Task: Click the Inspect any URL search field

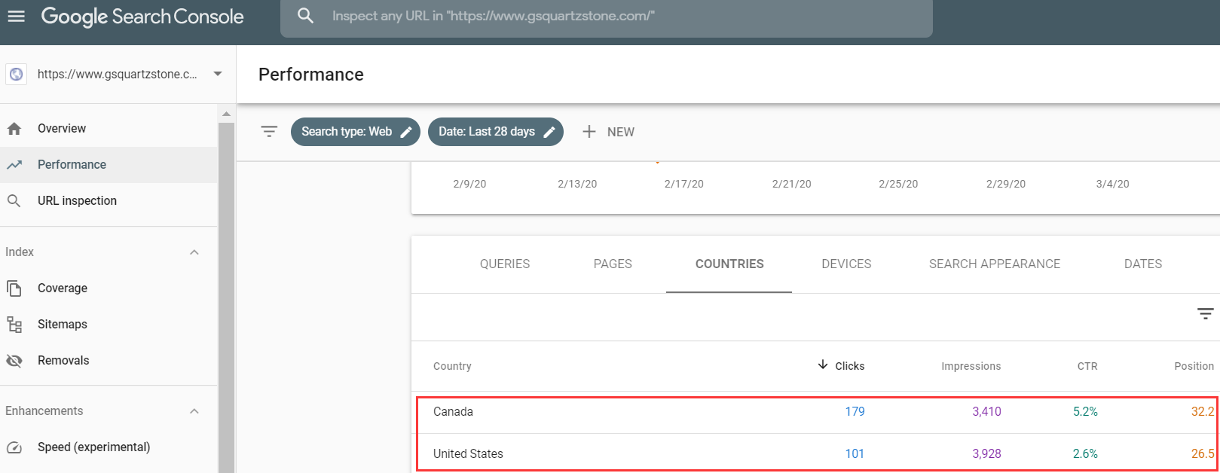Action: (607, 16)
